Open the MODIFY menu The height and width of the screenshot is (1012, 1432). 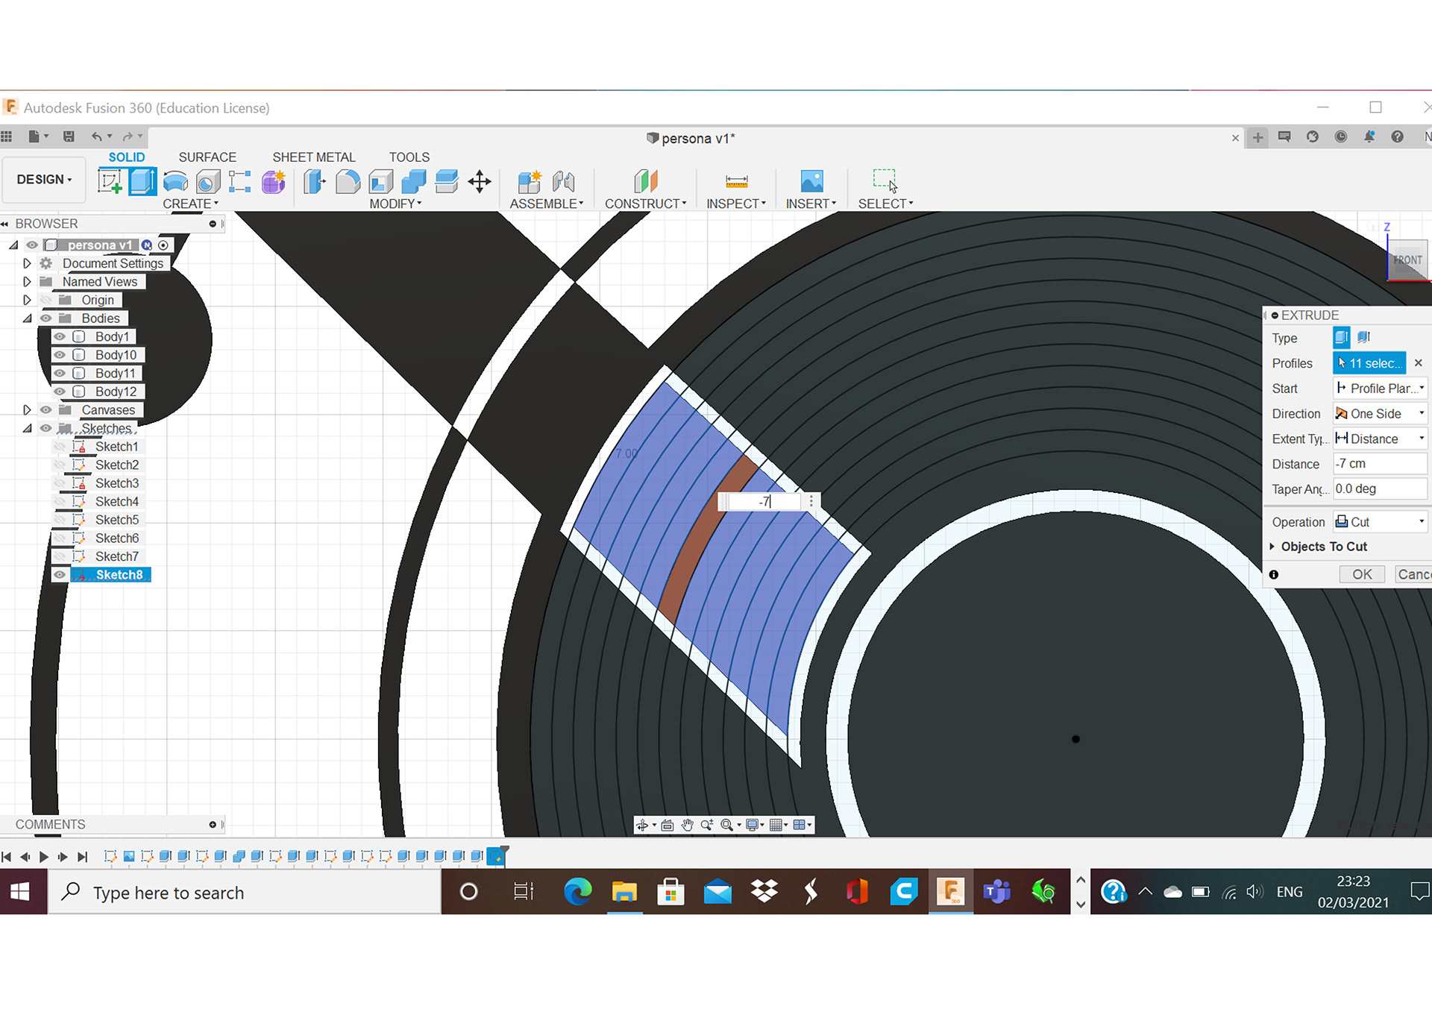point(395,204)
